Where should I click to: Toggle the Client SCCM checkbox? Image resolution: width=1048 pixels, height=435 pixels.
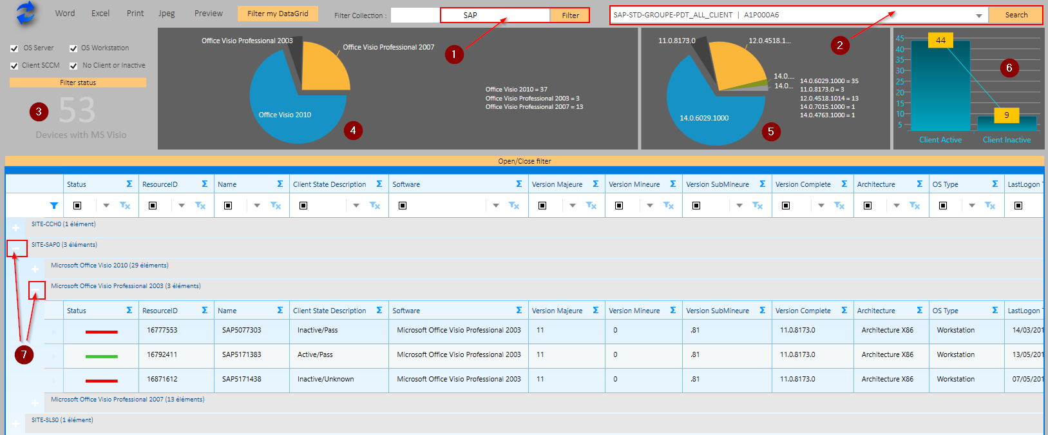pyautogui.click(x=14, y=66)
